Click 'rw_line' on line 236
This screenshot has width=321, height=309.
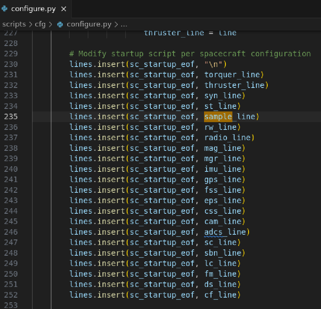pyautogui.click(x=221, y=127)
